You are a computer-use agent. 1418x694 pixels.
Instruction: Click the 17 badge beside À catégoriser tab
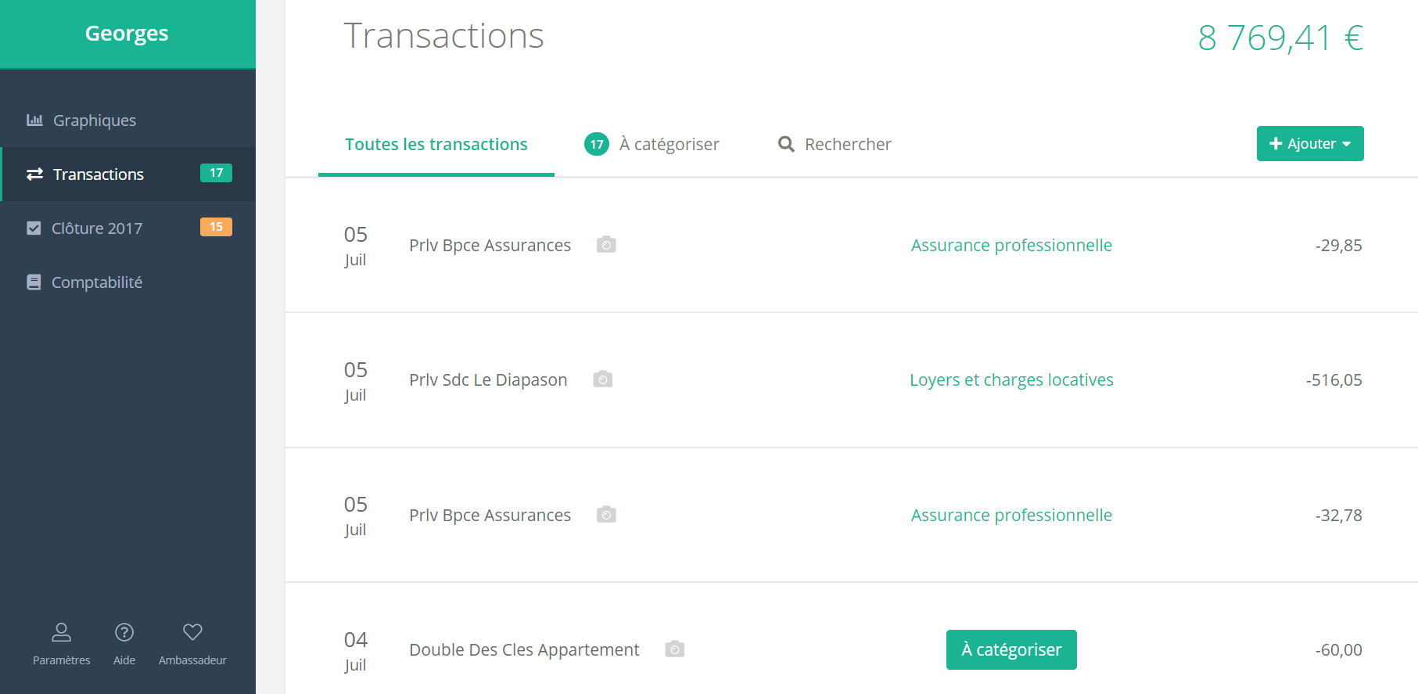point(597,144)
